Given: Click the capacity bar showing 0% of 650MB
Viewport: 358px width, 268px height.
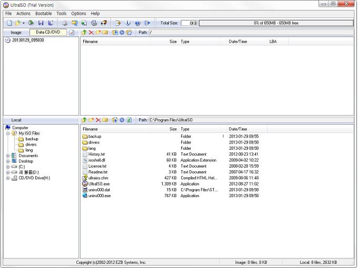Looking at the screenshot, I should [276, 23].
